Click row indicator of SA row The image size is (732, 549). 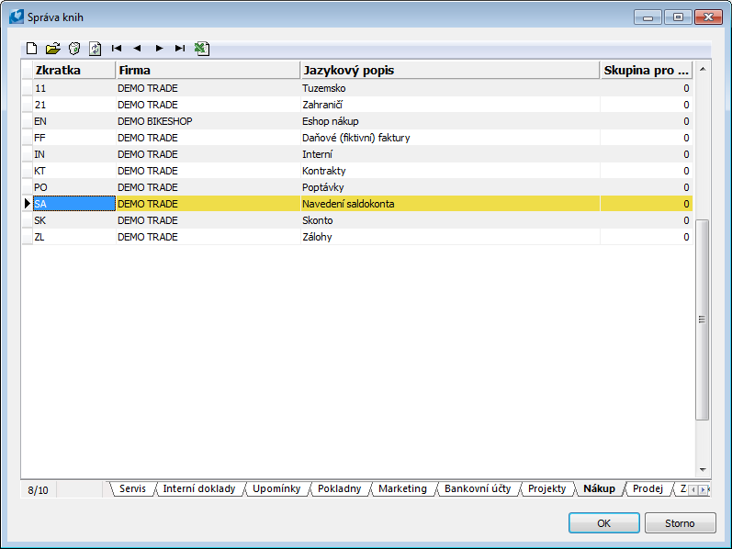coord(27,204)
